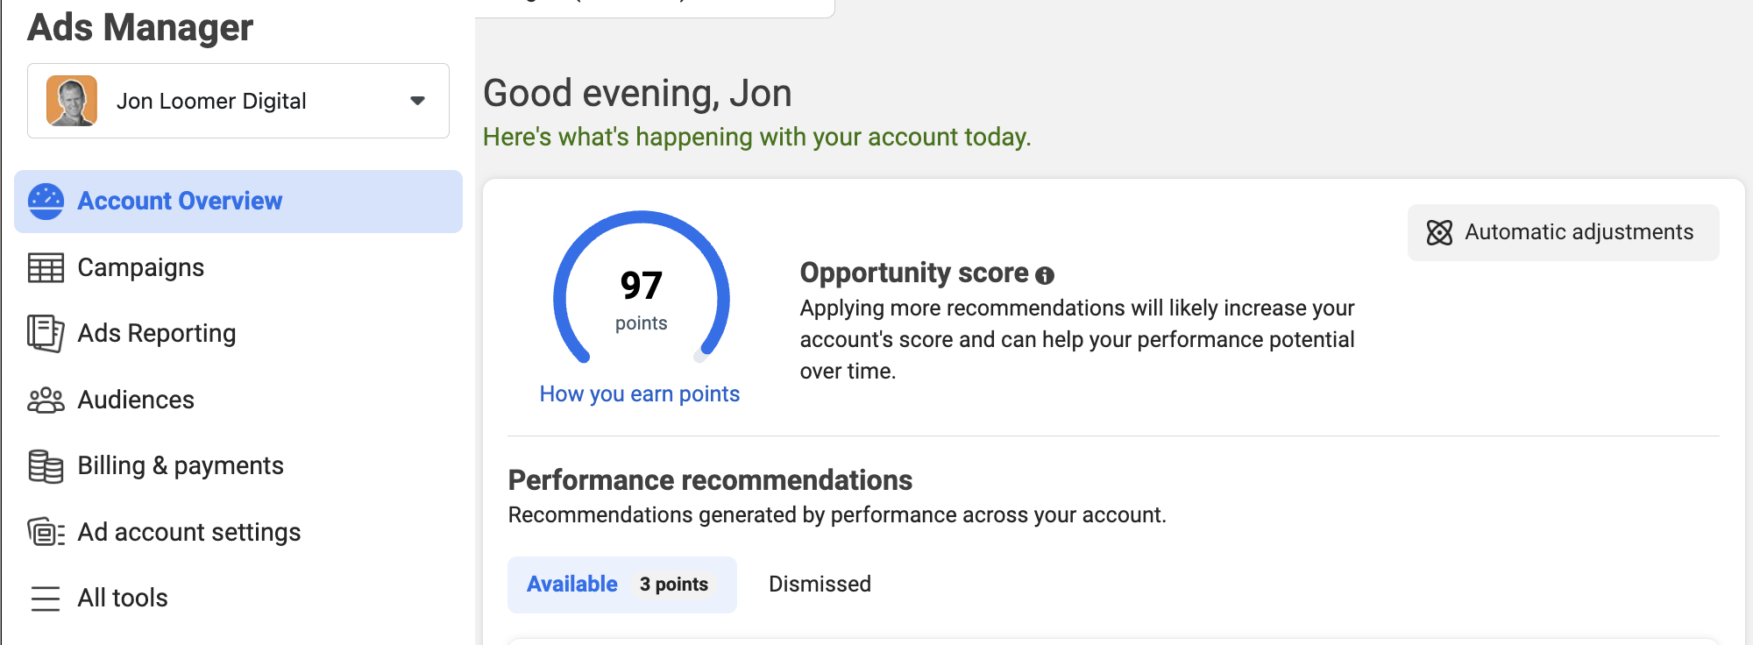Click the Audiences people icon
The image size is (1753, 645).
coord(46,400)
